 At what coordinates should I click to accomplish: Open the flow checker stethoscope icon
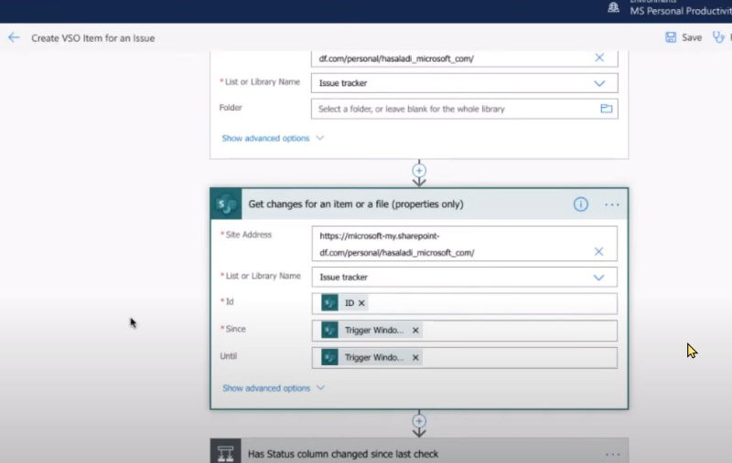click(x=719, y=37)
